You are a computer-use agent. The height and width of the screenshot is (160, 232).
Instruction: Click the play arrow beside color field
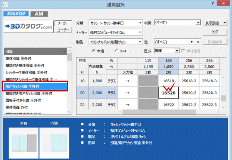pos(192,42)
